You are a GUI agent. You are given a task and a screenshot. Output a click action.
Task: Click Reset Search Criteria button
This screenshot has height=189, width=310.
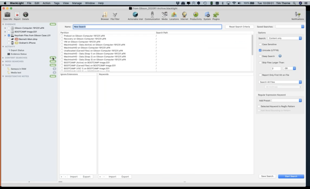click(239, 27)
